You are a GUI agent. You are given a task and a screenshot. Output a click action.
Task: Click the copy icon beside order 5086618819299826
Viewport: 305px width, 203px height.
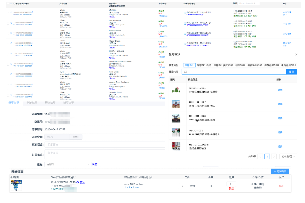click(32, 12)
